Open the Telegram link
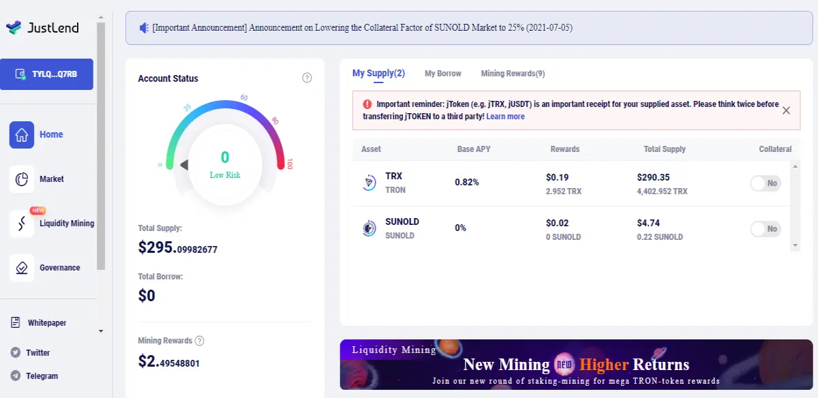 click(42, 376)
